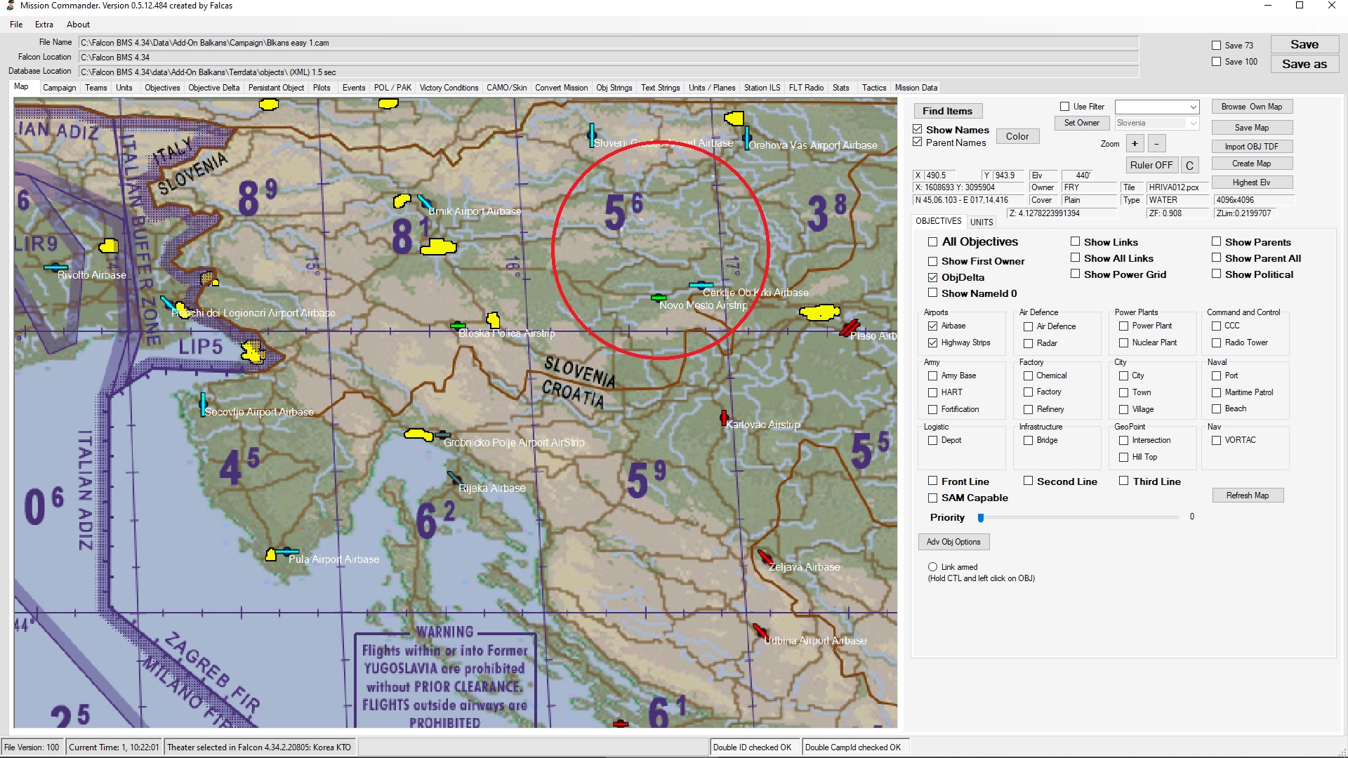Image resolution: width=1348 pixels, height=758 pixels.
Task: Click the Grobnicko Polje Airport marker
Action: [x=442, y=434]
